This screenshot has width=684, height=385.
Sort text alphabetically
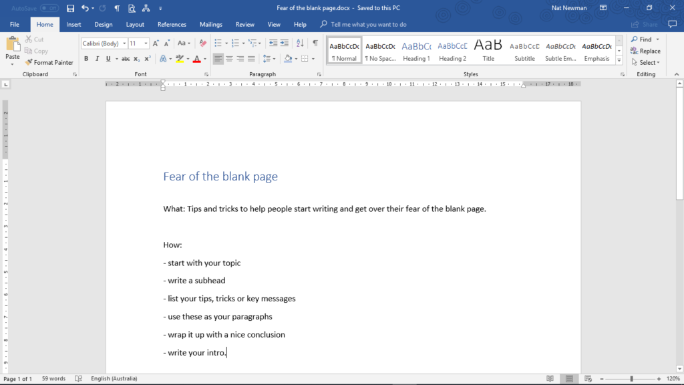[299, 42]
